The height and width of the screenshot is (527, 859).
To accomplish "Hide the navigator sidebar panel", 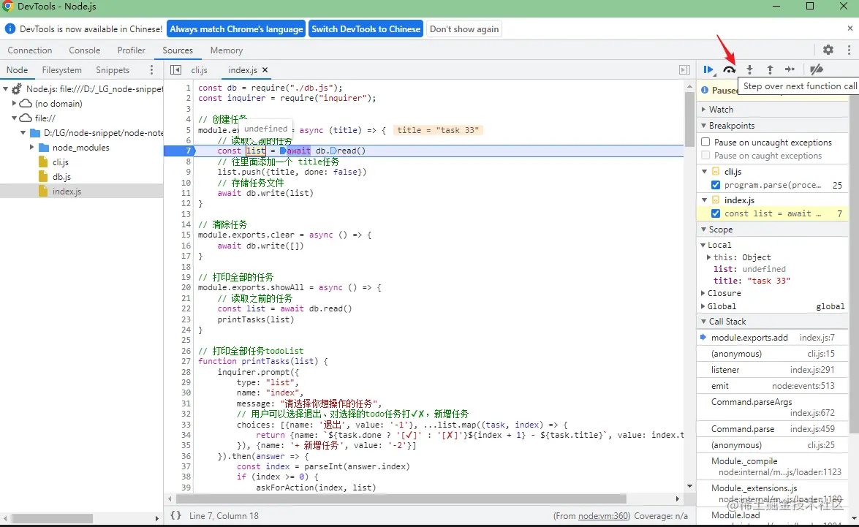I will point(175,69).
